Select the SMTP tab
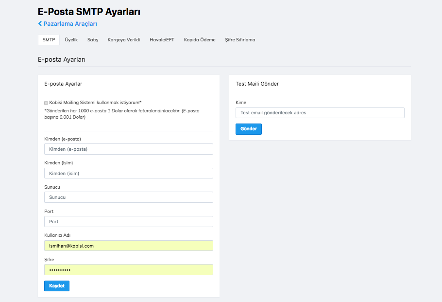Image resolution: width=442 pixels, height=302 pixels. [49, 40]
